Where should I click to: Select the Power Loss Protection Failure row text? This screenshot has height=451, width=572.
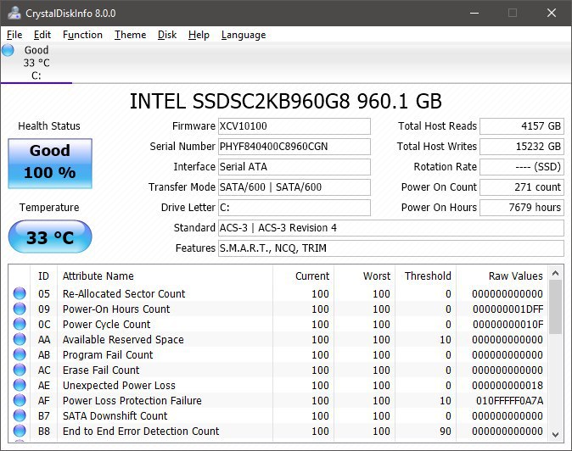[x=132, y=401]
